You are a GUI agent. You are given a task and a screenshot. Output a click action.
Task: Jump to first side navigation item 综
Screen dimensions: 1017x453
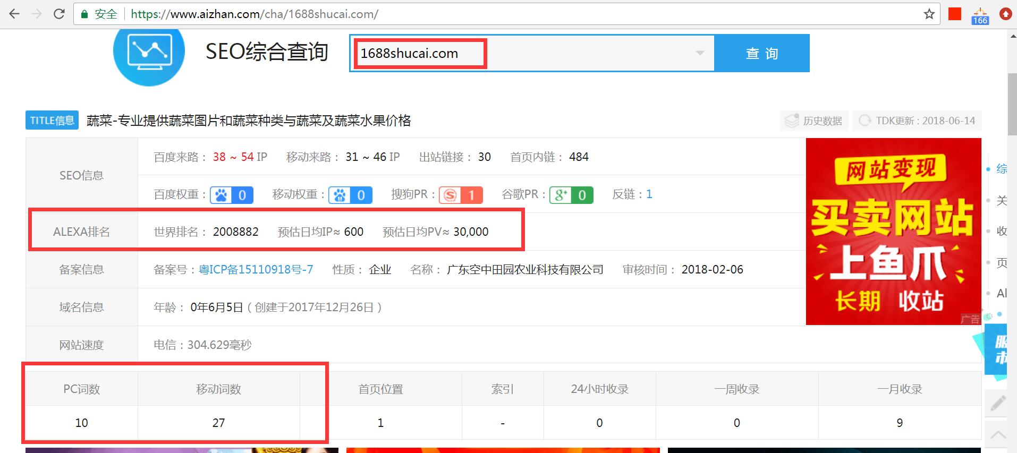pos(1001,169)
